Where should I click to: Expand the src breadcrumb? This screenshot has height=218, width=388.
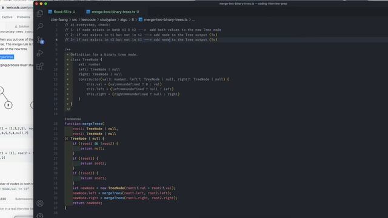point(75,19)
